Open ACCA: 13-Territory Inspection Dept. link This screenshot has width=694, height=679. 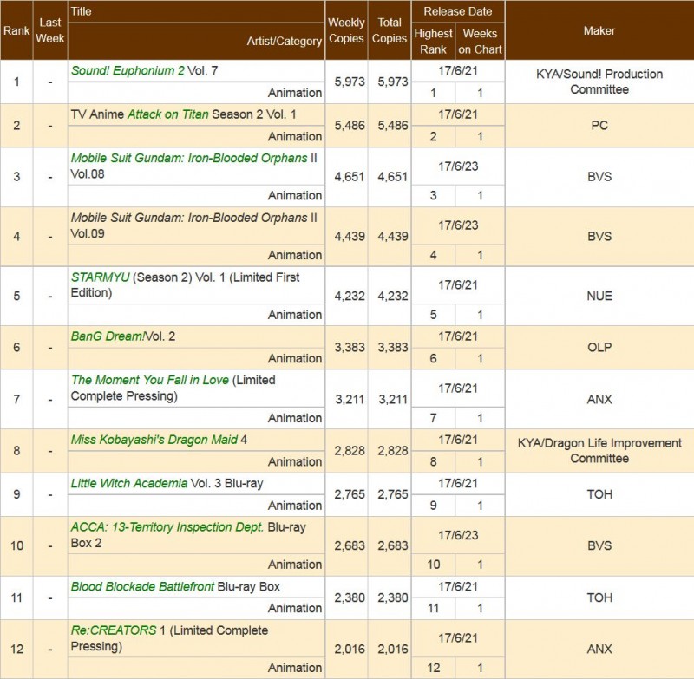pyautogui.click(x=167, y=526)
